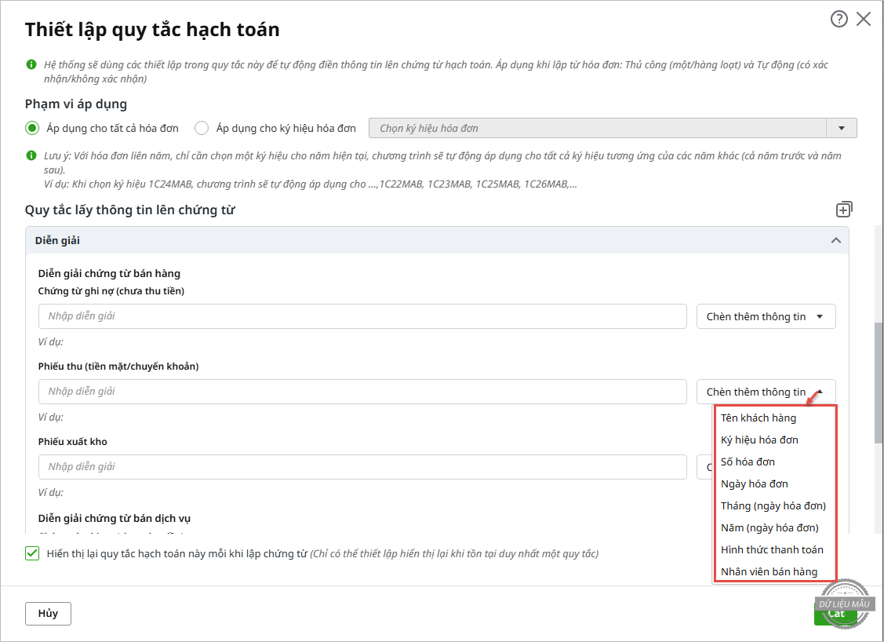This screenshot has height=642, width=884.
Task: Select 'Tháng (ngày hóa đơn)' option
Action: 773,505
